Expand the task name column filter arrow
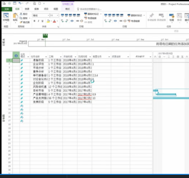The width and height of the screenshot is (189, 178). pos(46,57)
